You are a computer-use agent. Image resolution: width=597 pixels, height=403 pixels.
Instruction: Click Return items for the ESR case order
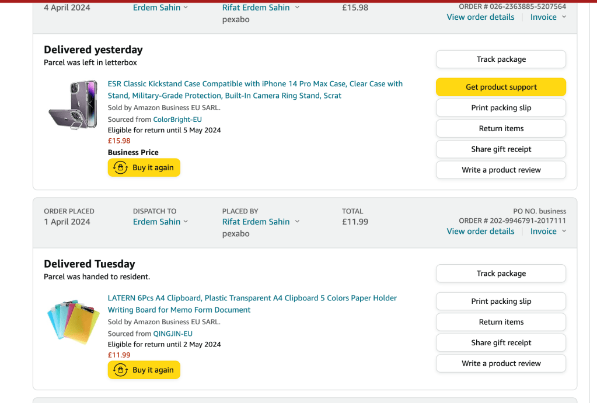pyautogui.click(x=501, y=129)
